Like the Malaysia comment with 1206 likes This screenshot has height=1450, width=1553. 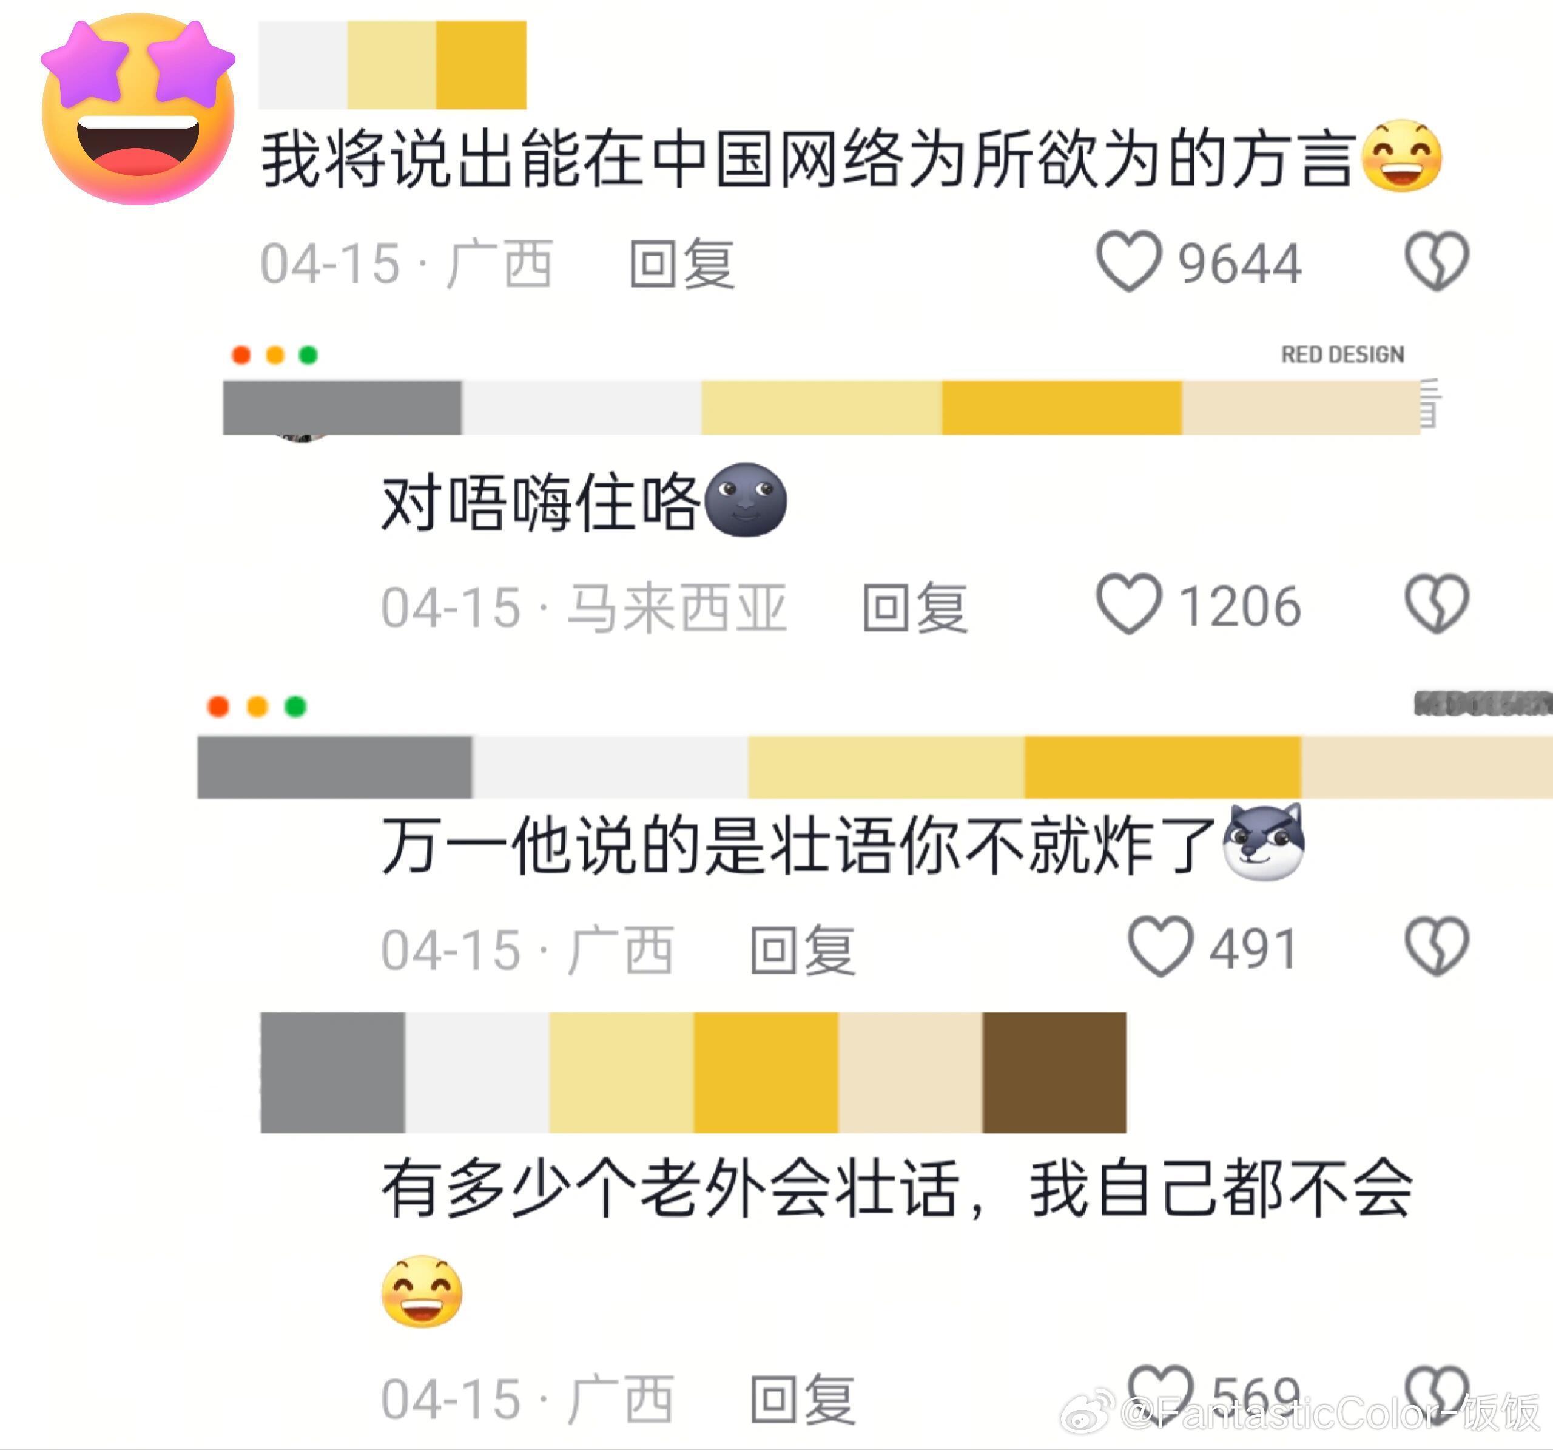coord(1129,605)
